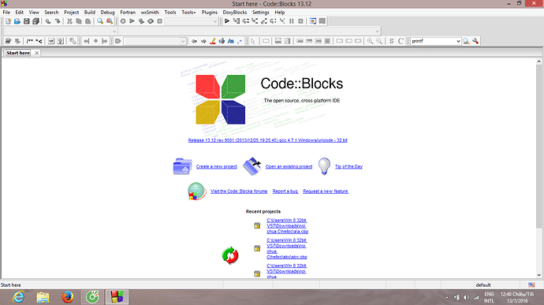Screen dimensions: 544x305
Task: Click the Create a new project link
Action: point(217,166)
